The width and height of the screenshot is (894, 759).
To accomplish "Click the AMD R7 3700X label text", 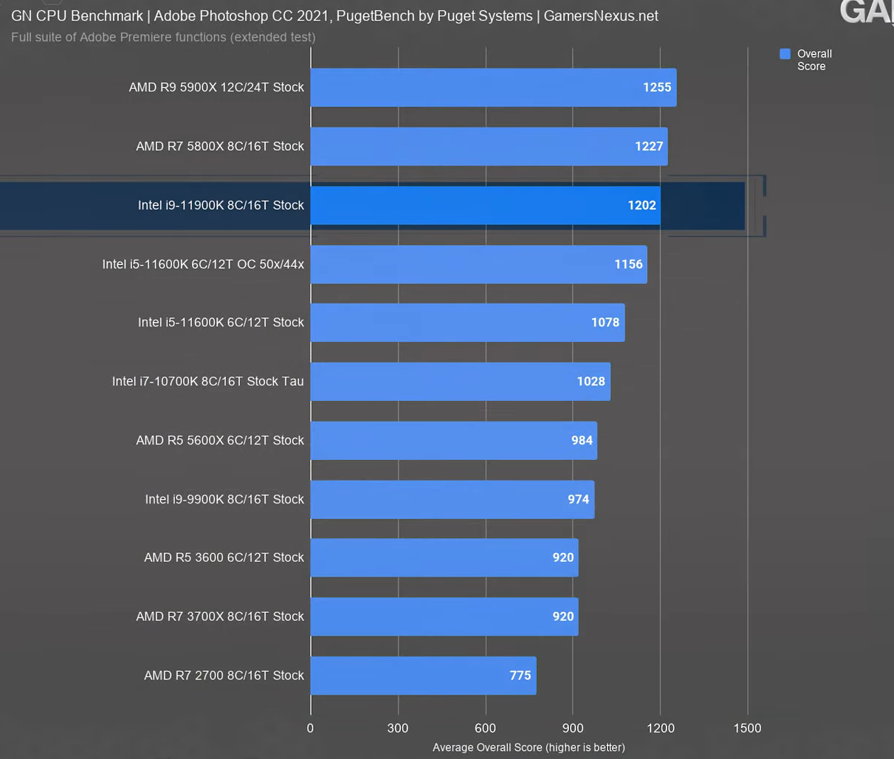I will tap(219, 617).
